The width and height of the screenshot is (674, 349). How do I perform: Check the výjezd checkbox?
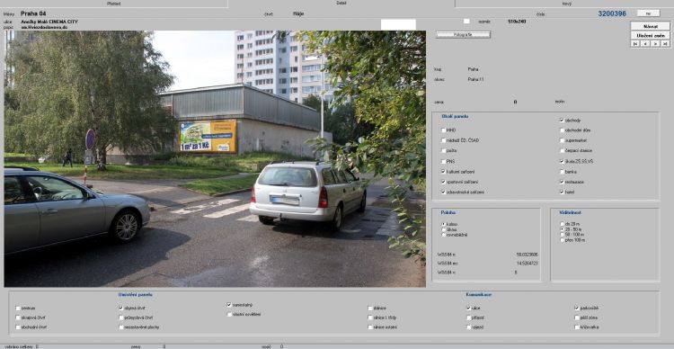pos(469,327)
